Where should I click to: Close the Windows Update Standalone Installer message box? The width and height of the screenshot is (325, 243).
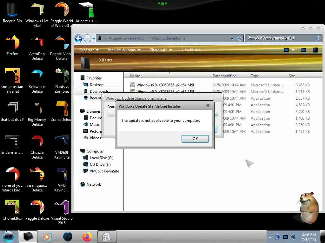[x=208, y=105]
